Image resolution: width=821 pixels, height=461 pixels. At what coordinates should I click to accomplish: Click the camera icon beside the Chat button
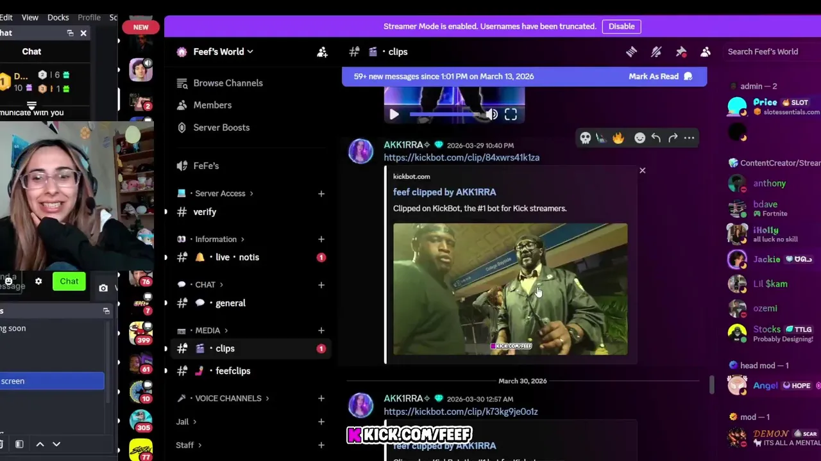103,288
